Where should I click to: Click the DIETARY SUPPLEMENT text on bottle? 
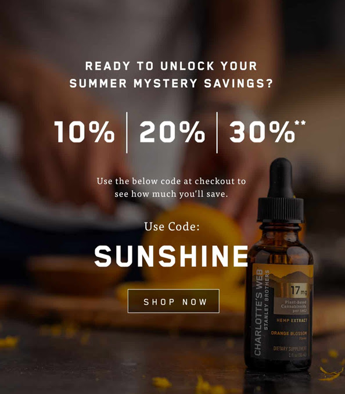pyautogui.click(x=290, y=349)
